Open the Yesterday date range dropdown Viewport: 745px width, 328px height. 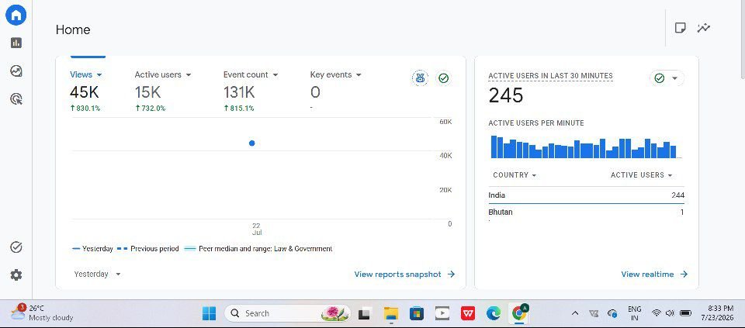[x=98, y=274]
